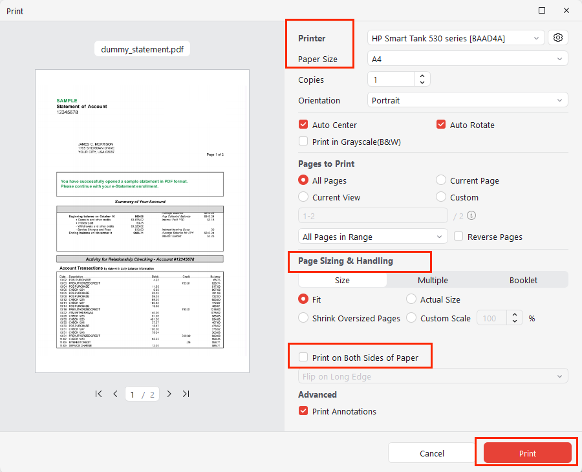
Task: Open printer settings gear icon
Action: tap(557, 38)
